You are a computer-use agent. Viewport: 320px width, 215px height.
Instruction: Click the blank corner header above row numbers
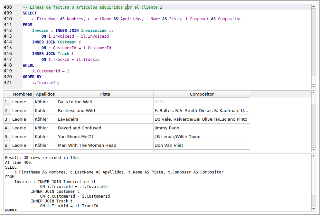tap(7, 94)
